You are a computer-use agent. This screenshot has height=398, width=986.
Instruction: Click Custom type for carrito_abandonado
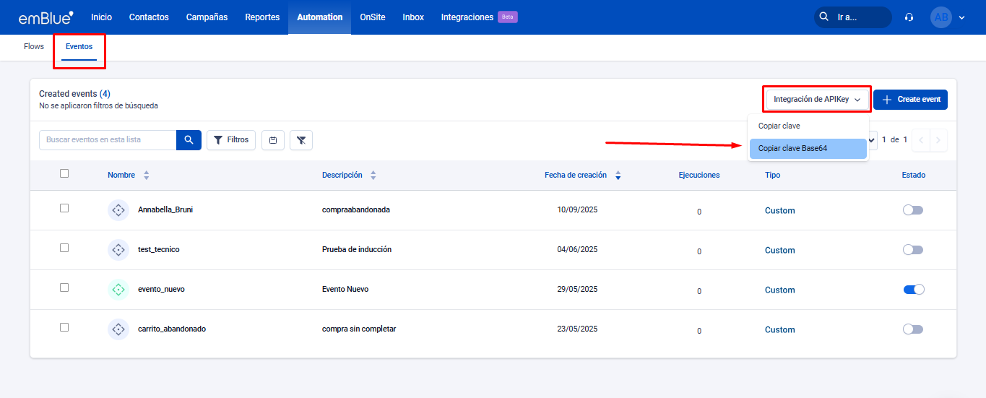coord(779,330)
